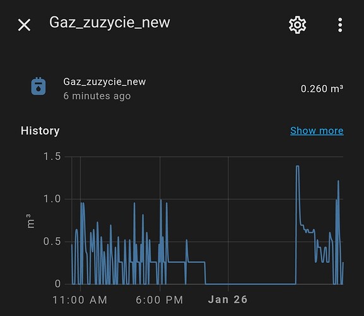Click the blue gas meter entity icon
Image resolution: width=364 pixels, height=316 pixels.
(38, 86)
